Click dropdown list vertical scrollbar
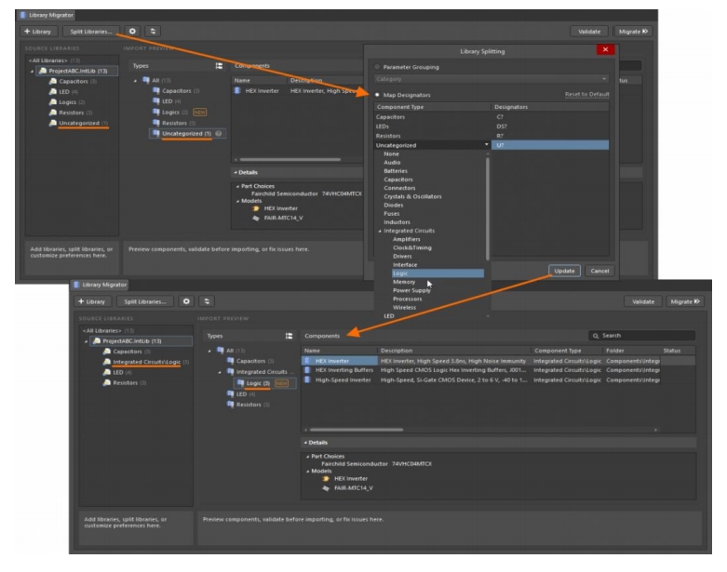 click(487, 208)
